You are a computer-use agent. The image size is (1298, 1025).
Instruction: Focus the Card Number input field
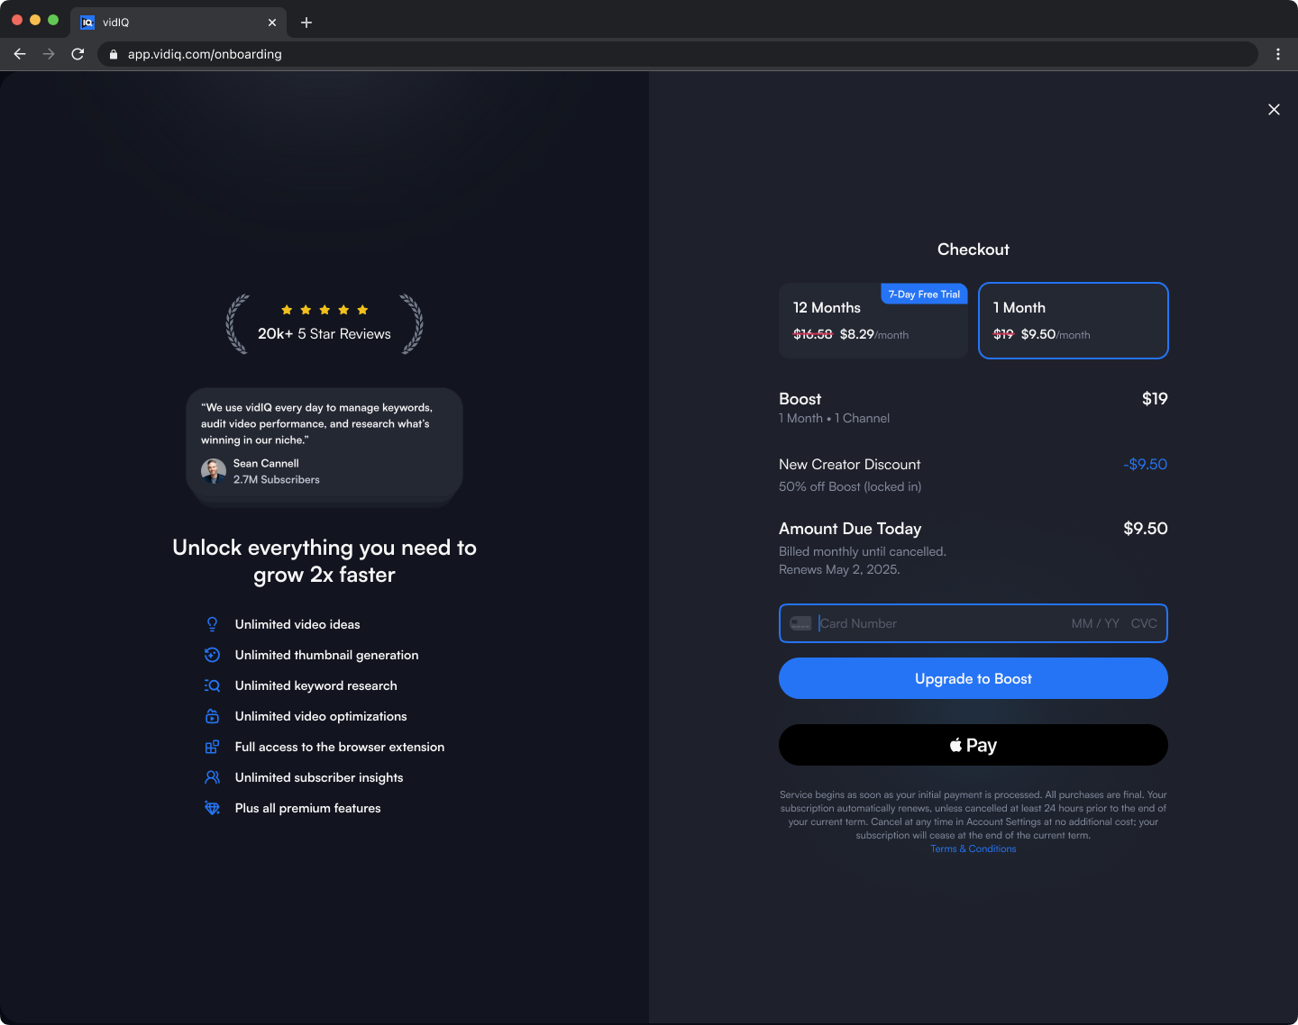point(937,623)
